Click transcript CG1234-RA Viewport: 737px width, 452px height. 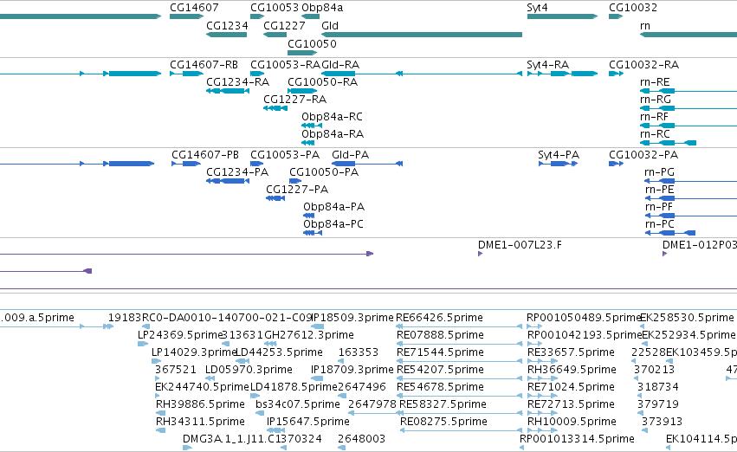click(238, 81)
